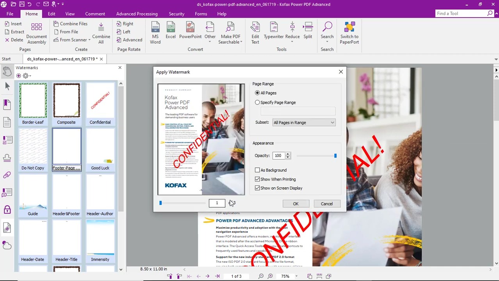This screenshot has width=499, height=281.
Task: Enable the As Background checkbox
Action: tap(257, 170)
